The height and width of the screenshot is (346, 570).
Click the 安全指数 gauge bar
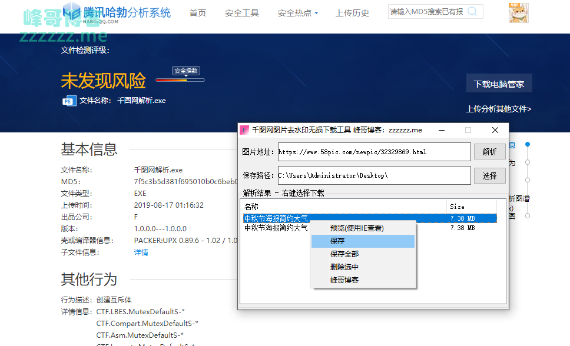[x=180, y=80]
